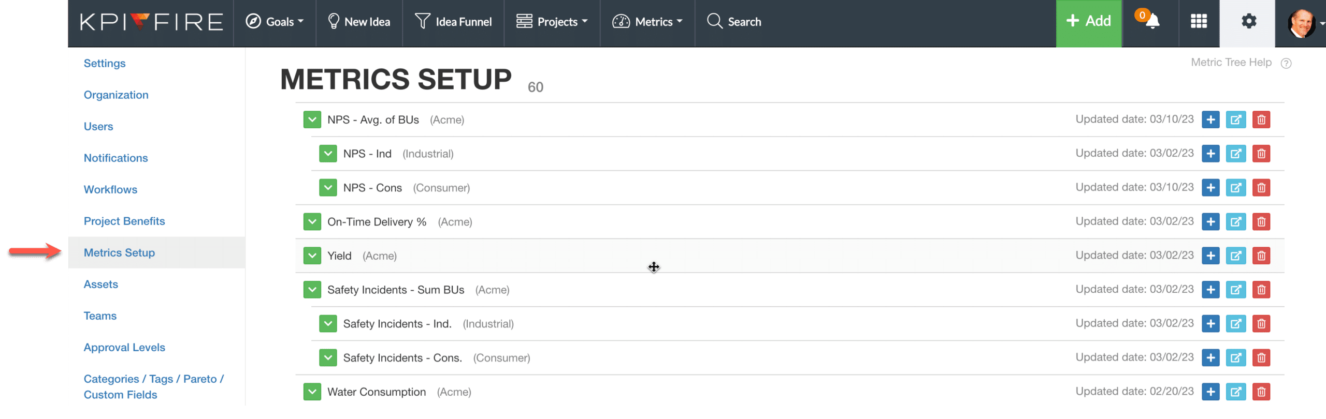The height and width of the screenshot is (419, 1326).
Task: Click the Metric Tree Help question icon
Action: [1286, 63]
